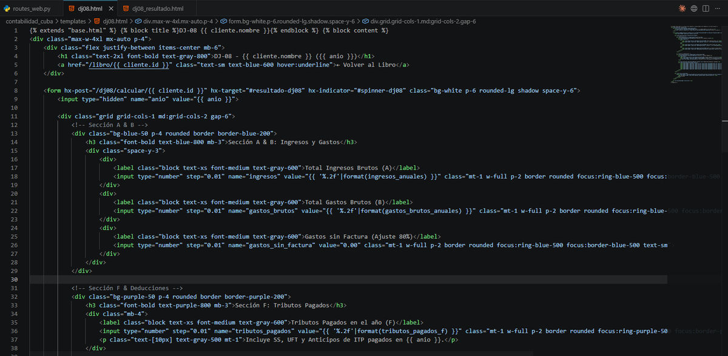
Task: Click heading text 'Sección F: Tributos Pagados'
Action: click(280, 305)
